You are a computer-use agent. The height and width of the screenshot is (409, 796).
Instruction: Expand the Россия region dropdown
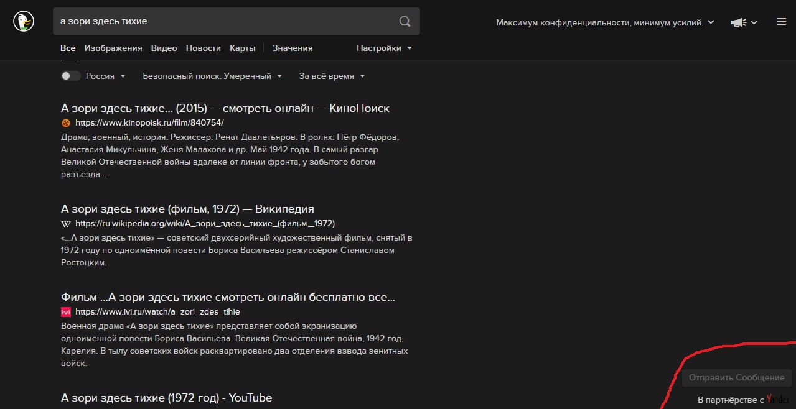point(106,76)
